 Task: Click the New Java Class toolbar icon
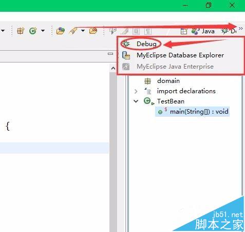(33, 31)
